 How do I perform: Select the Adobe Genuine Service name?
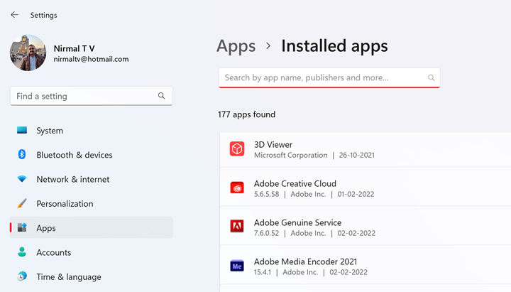(x=297, y=222)
